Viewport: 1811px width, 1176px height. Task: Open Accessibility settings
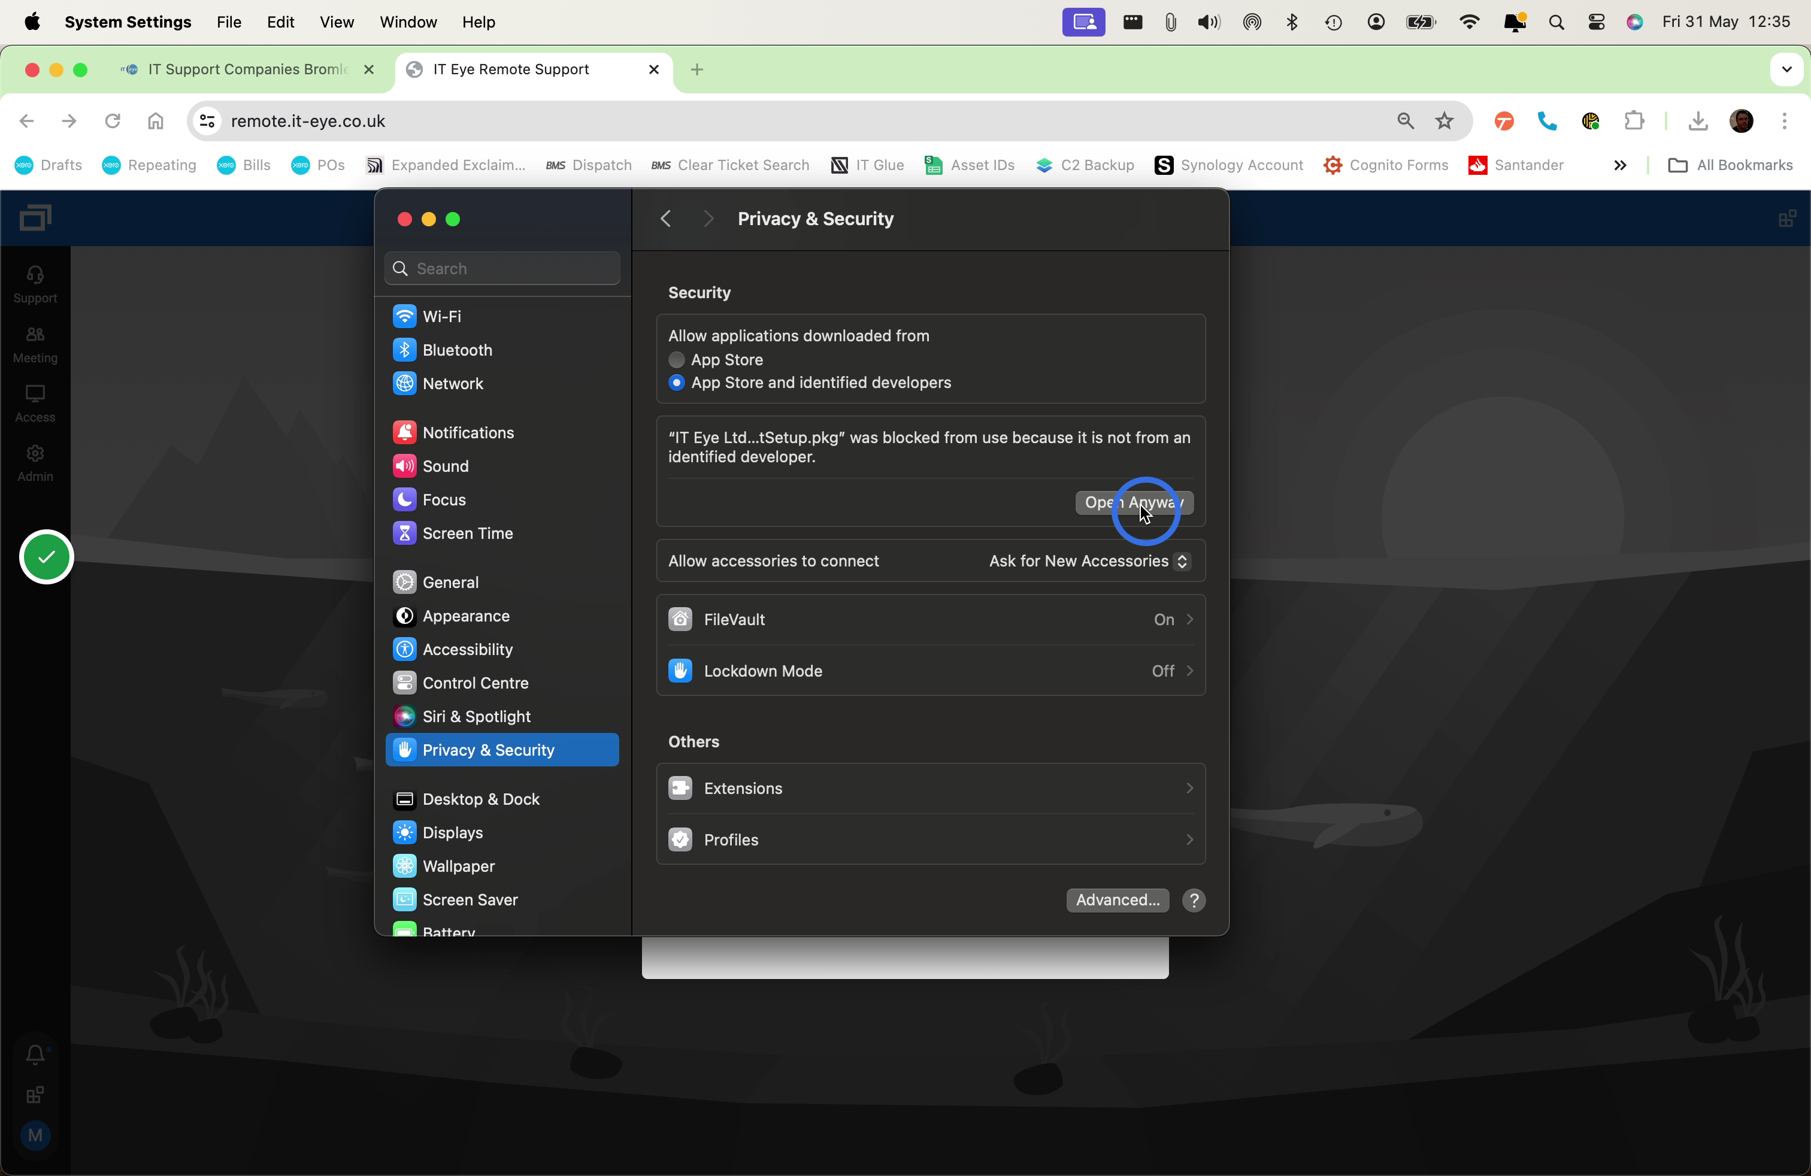tap(501, 649)
